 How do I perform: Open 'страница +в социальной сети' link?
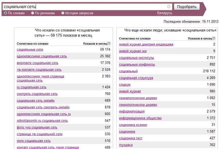39,134
